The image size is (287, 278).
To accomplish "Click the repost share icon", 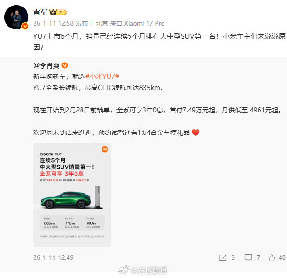I will 223,257.
